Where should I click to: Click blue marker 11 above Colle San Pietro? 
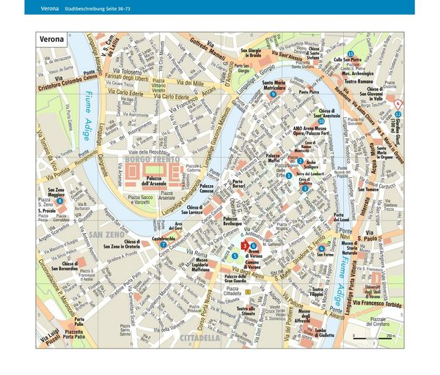pyautogui.click(x=351, y=53)
